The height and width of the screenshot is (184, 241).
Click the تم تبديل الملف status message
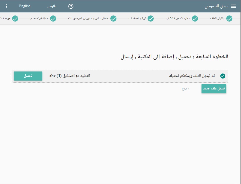(x=192, y=76)
